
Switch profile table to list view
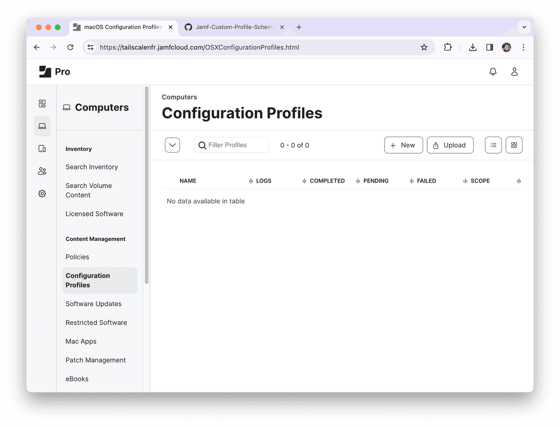[x=493, y=145]
